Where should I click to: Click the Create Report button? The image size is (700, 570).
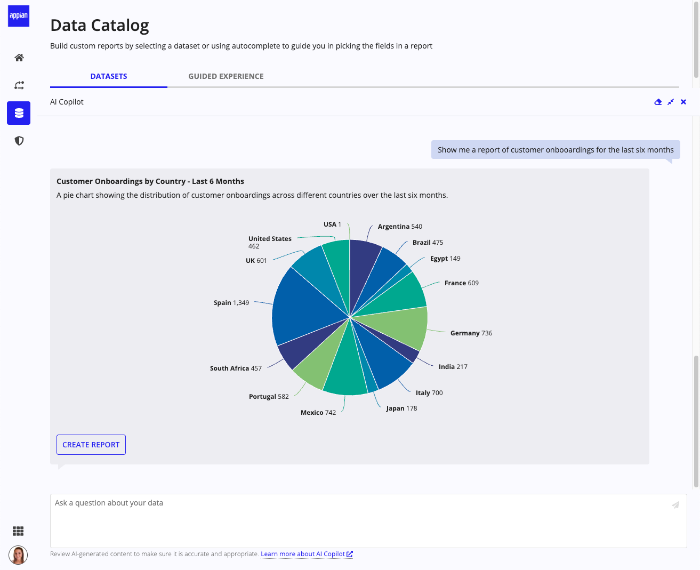tap(91, 445)
